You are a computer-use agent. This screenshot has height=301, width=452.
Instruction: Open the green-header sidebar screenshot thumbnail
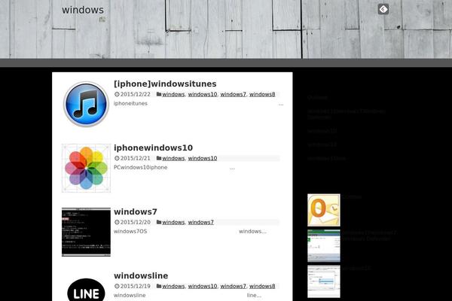click(324, 246)
